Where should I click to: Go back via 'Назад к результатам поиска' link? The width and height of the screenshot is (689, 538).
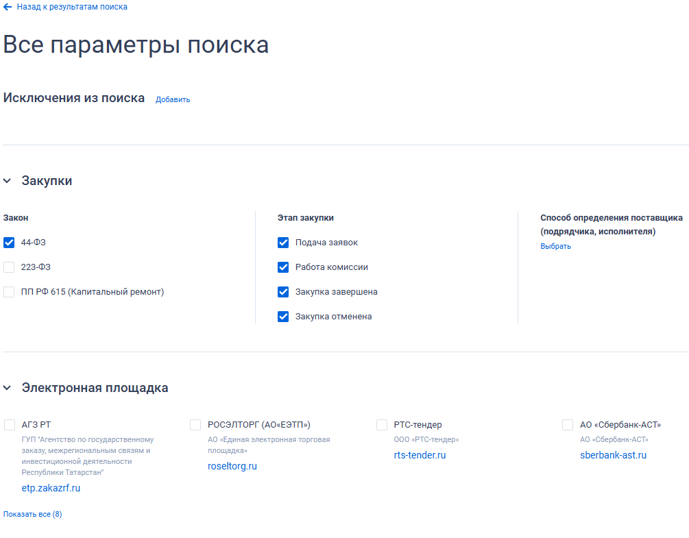tap(72, 7)
